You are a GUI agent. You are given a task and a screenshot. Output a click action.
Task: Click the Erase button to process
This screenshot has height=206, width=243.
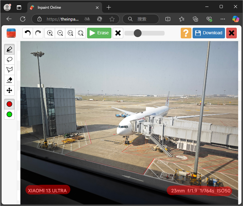tap(99, 33)
